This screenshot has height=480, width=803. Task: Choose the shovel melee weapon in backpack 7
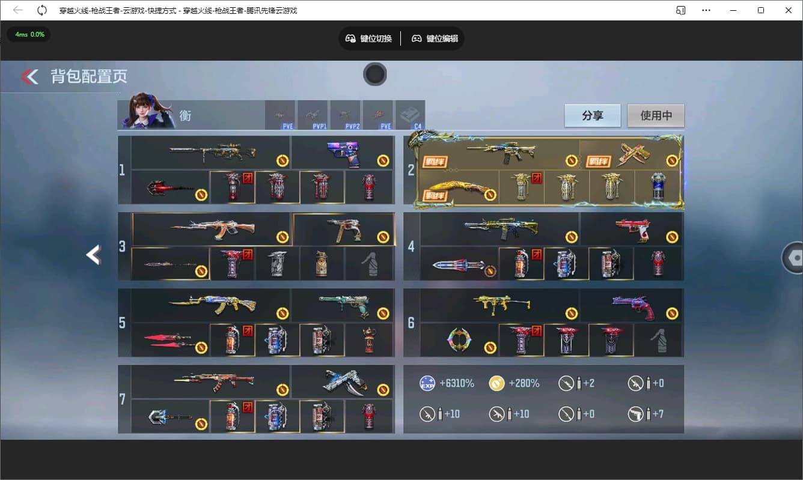[170, 416]
